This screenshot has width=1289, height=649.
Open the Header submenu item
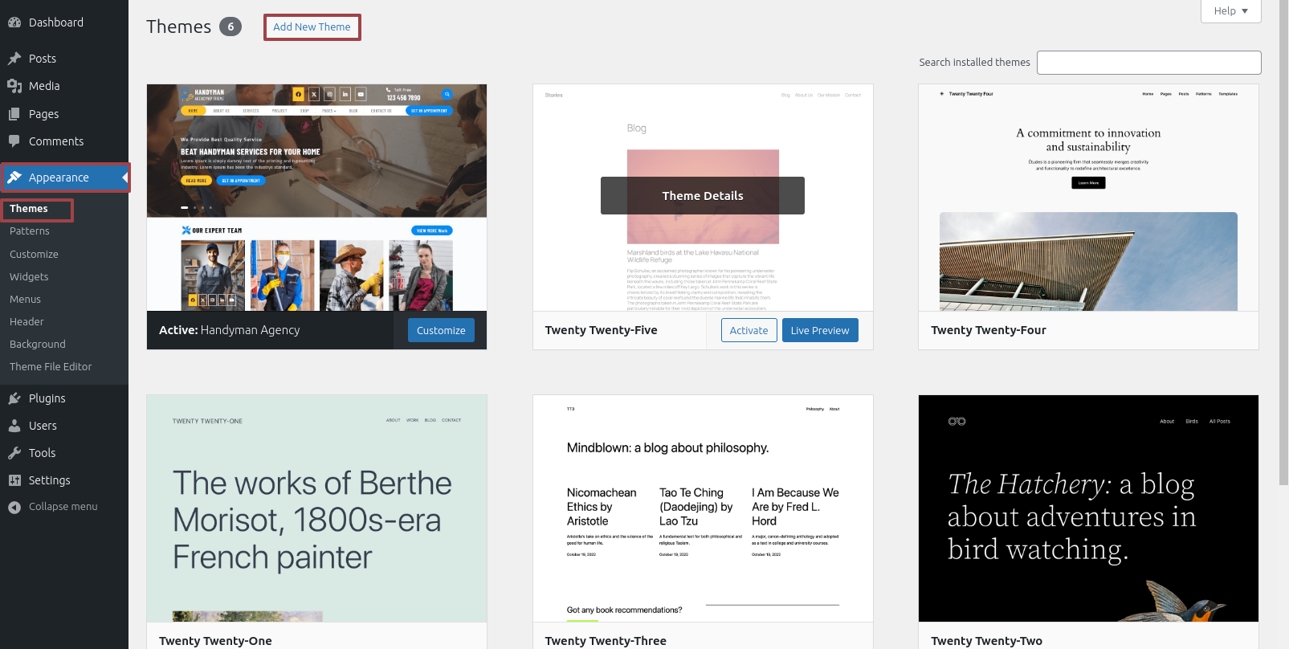click(27, 322)
